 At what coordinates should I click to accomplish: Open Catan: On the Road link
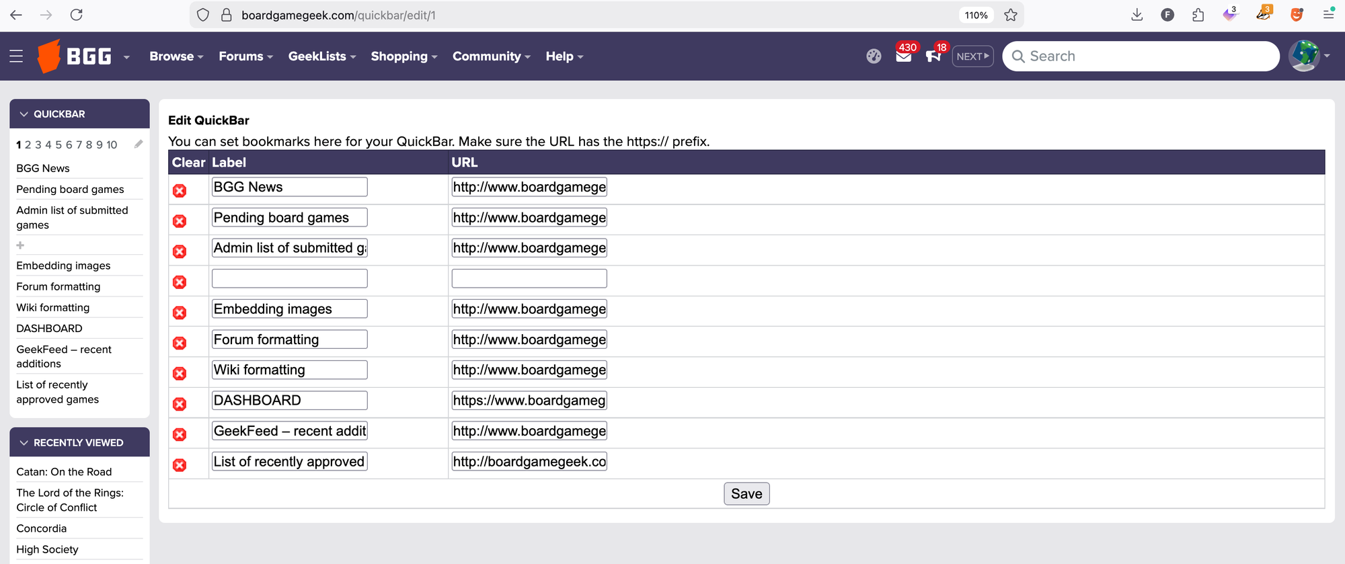(x=64, y=472)
